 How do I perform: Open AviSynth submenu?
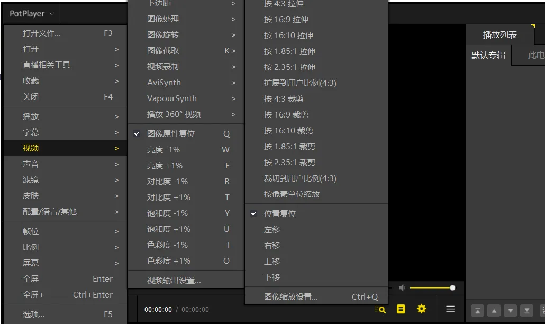tap(186, 83)
